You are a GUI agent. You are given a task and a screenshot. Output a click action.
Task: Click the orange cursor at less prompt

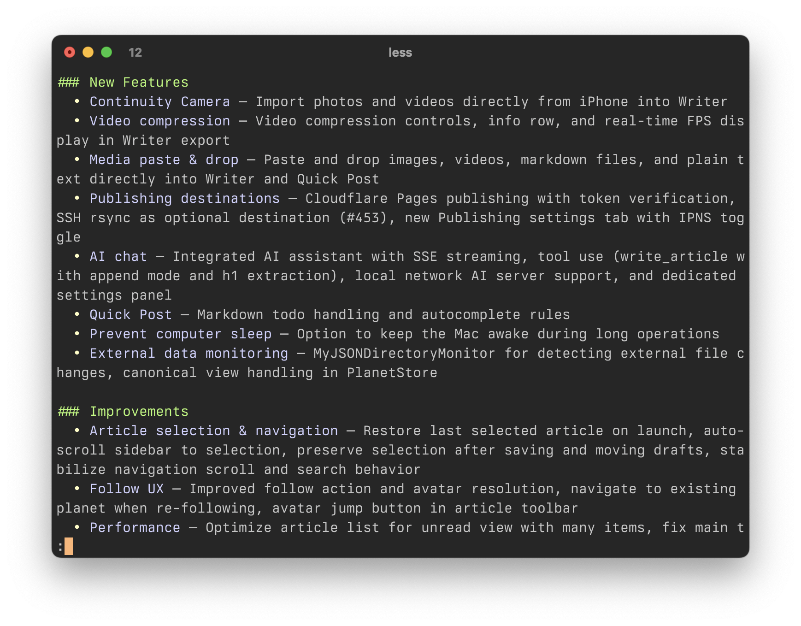point(69,546)
